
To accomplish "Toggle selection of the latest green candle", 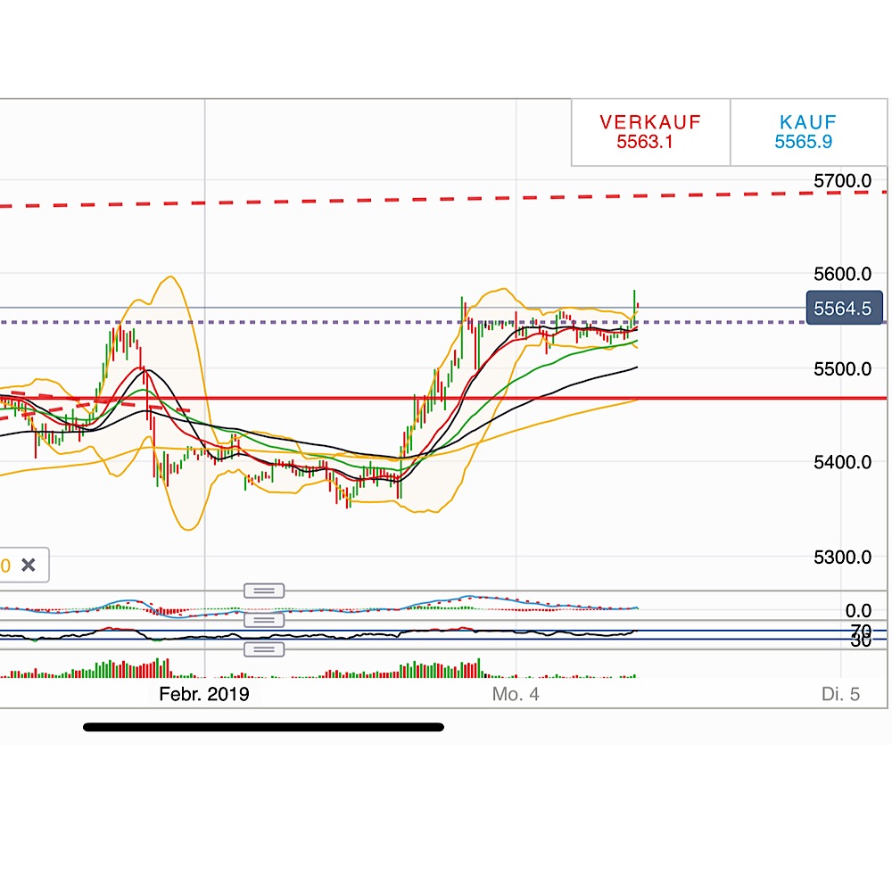I will point(635,303).
